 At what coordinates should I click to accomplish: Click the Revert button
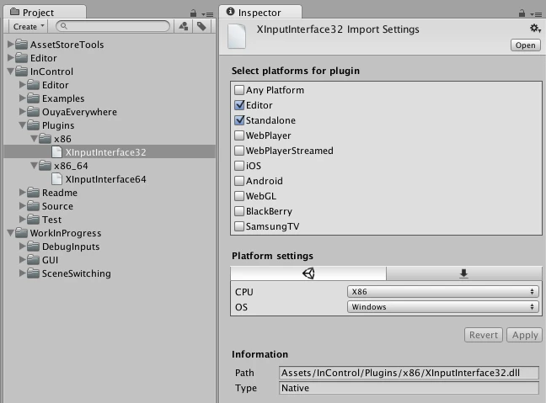pyautogui.click(x=484, y=335)
